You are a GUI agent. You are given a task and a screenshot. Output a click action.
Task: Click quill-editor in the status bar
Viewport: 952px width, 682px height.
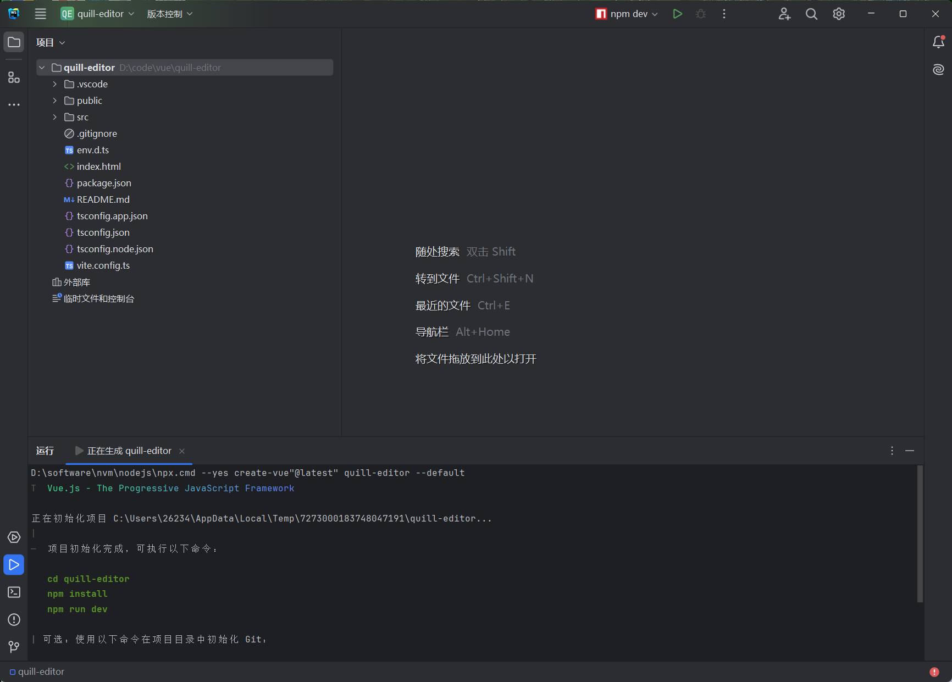tap(37, 672)
